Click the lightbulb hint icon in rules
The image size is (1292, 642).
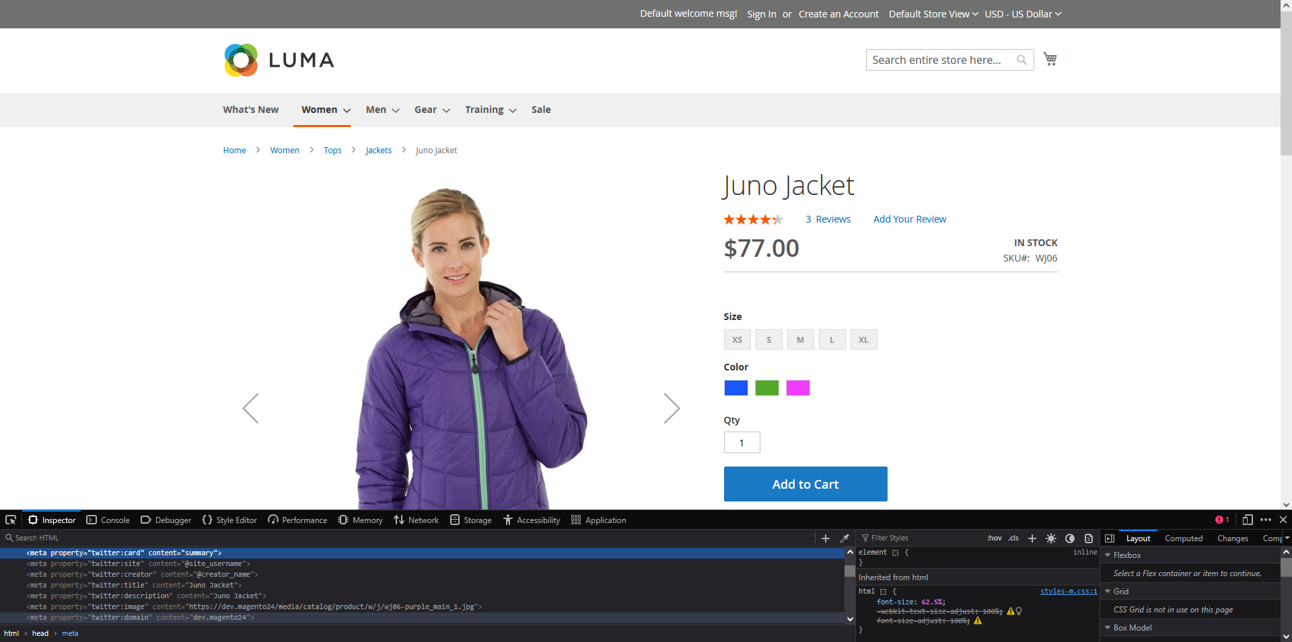(1019, 611)
